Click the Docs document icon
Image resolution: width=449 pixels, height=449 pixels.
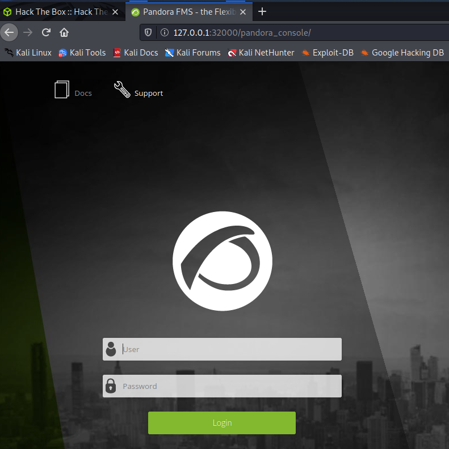click(62, 90)
